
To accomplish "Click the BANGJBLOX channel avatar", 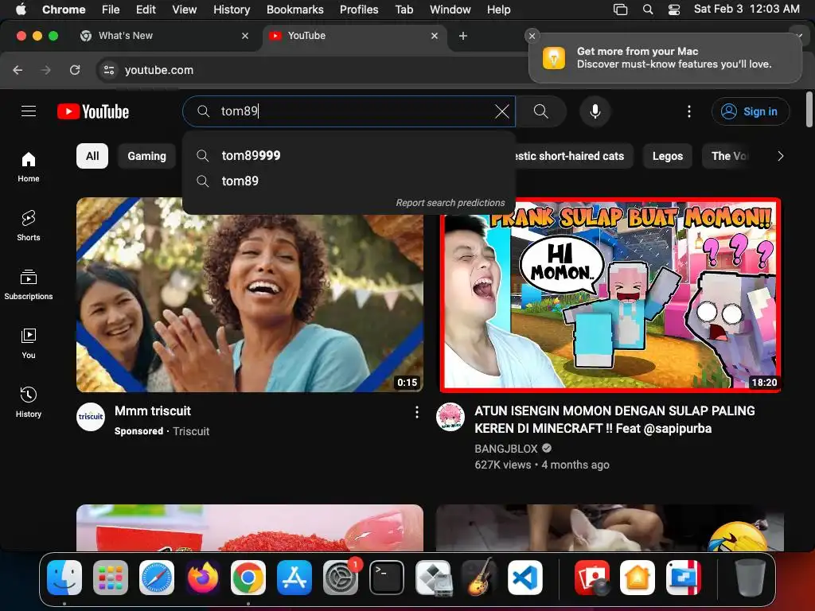I will click(x=450, y=417).
